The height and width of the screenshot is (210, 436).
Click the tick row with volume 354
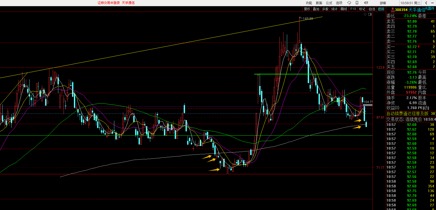[410, 186]
